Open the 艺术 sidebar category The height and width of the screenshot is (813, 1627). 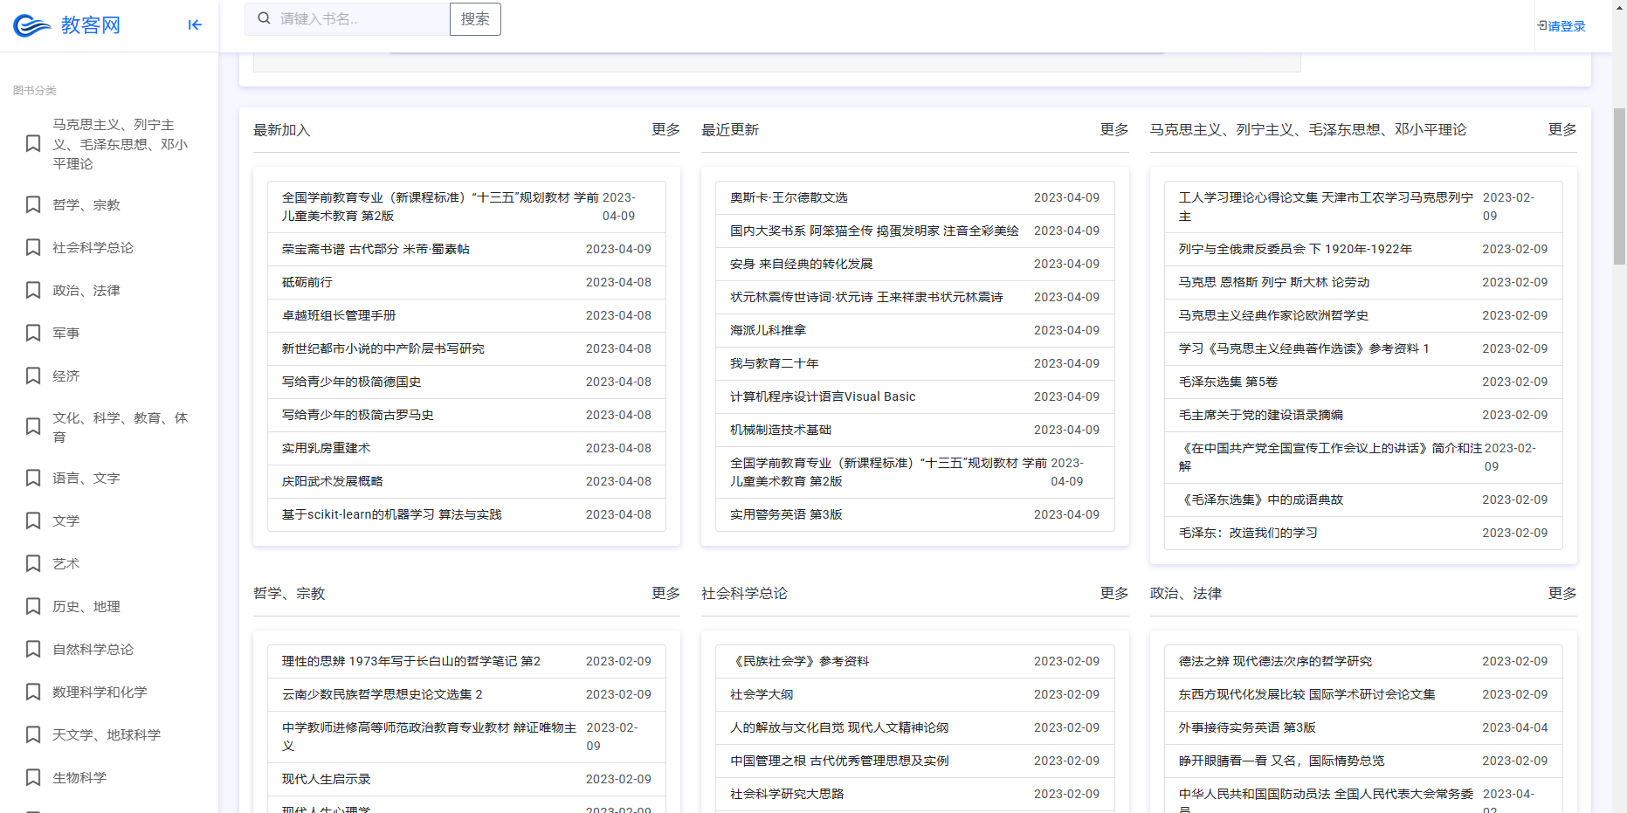[x=66, y=563]
